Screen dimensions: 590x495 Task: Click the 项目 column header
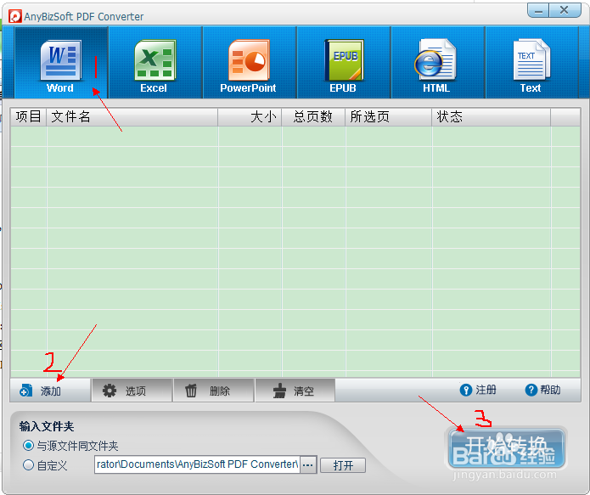(x=28, y=116)
